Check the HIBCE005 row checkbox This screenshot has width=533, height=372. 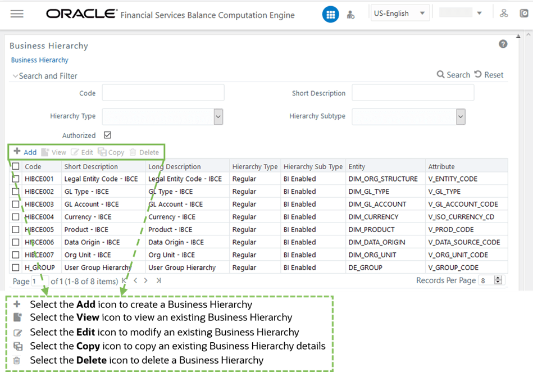[x=16, y=229]
